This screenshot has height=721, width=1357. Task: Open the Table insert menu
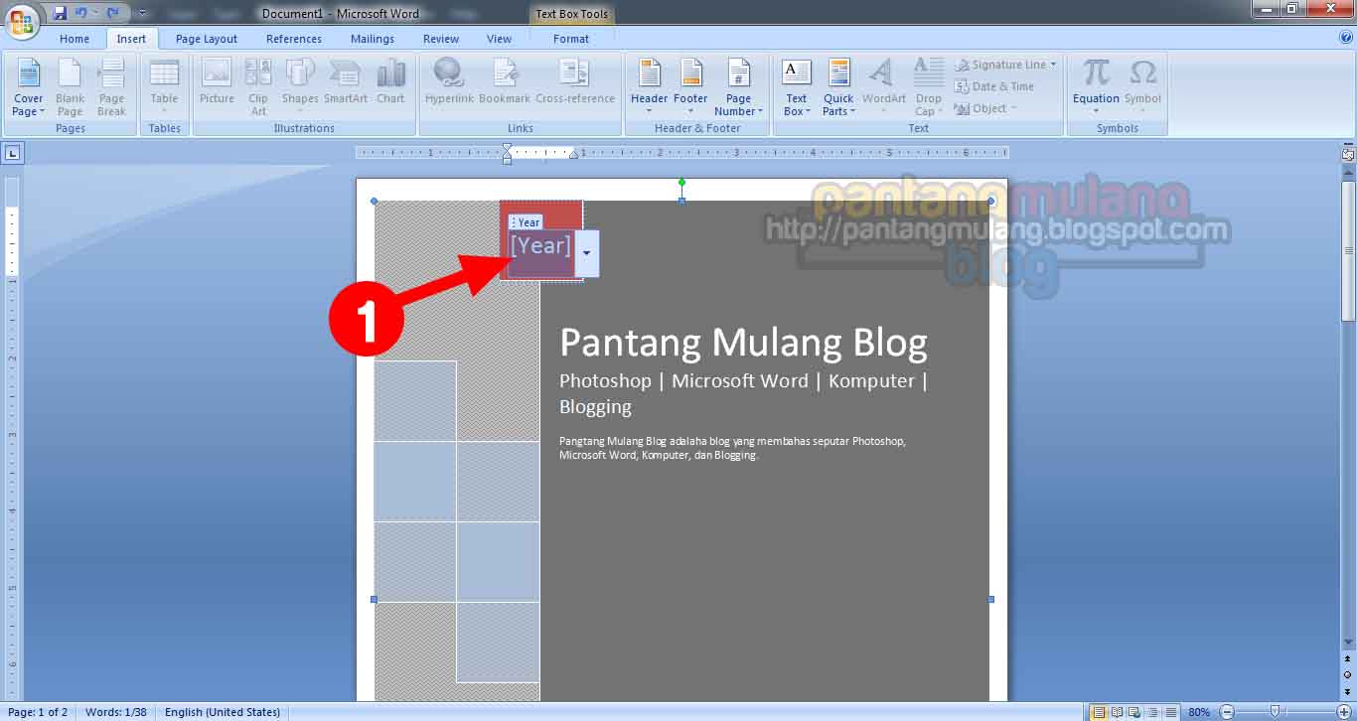[164, 87]
